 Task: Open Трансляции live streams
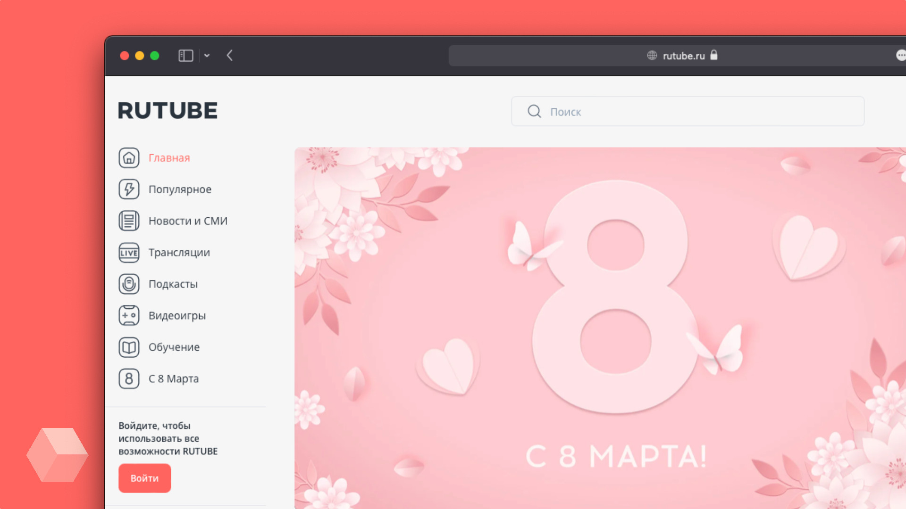179,253
